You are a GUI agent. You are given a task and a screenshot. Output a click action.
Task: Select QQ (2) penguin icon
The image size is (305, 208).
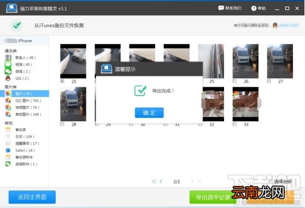[x=8, y=78]
